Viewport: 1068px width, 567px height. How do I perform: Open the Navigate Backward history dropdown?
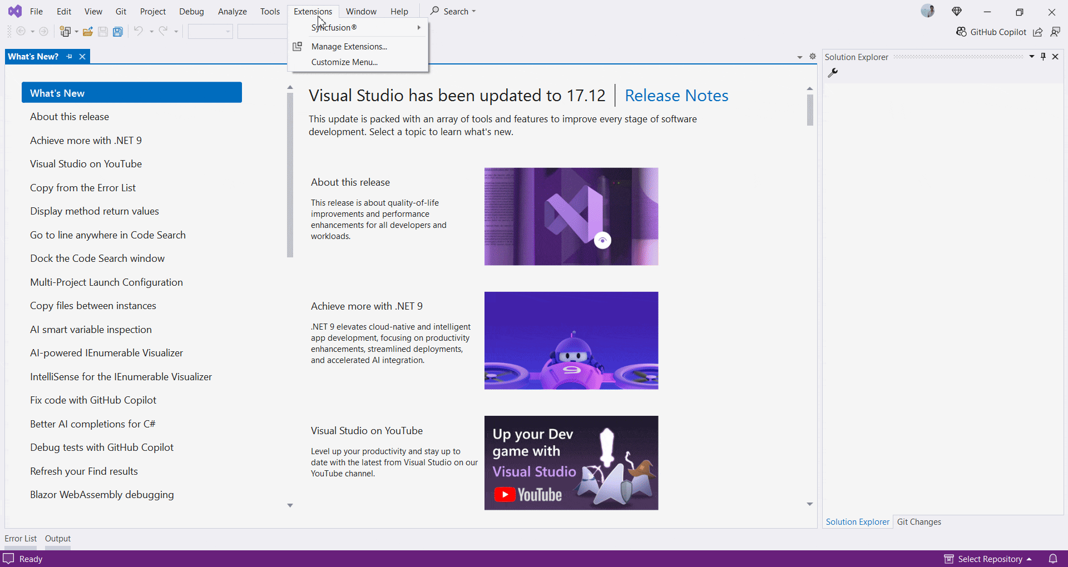tap(32, 32)
